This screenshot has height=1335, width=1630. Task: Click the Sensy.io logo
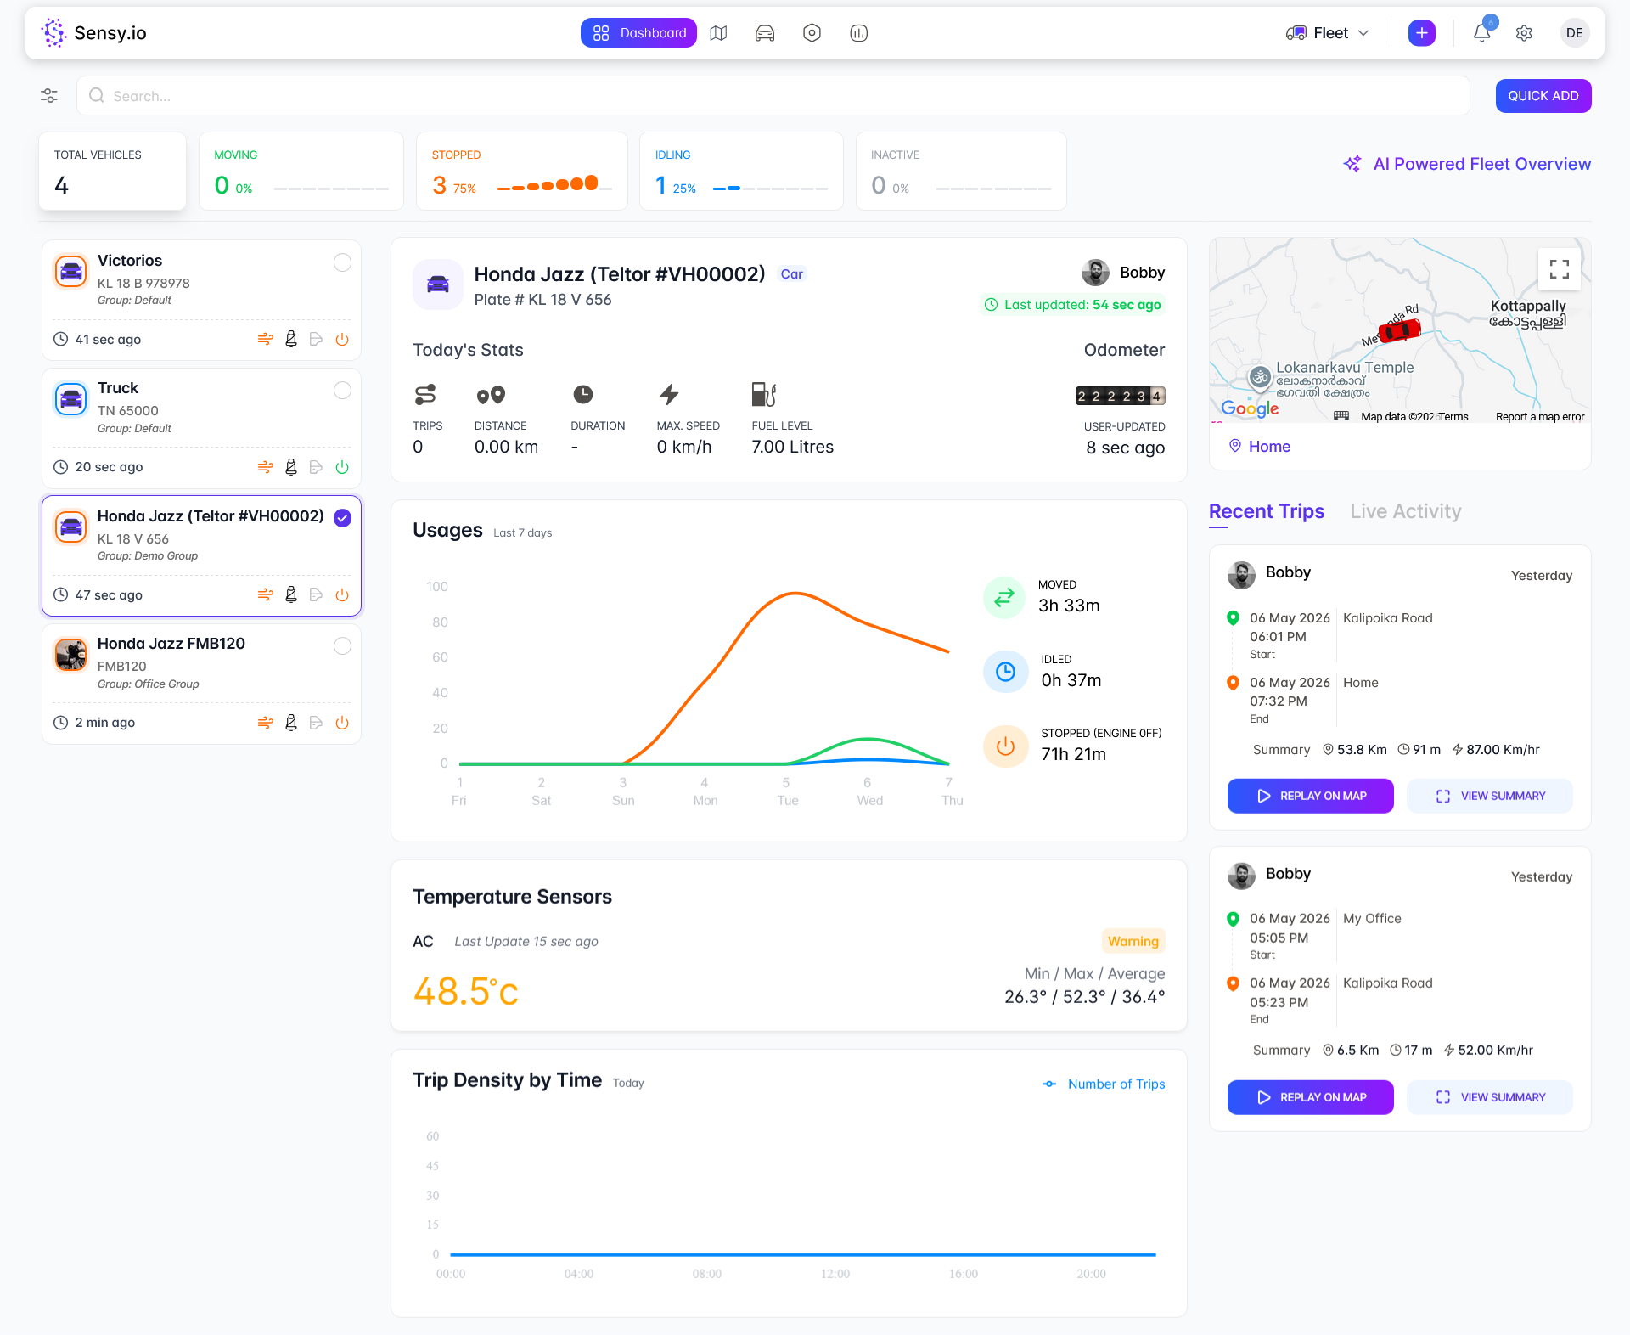[93, 33]
